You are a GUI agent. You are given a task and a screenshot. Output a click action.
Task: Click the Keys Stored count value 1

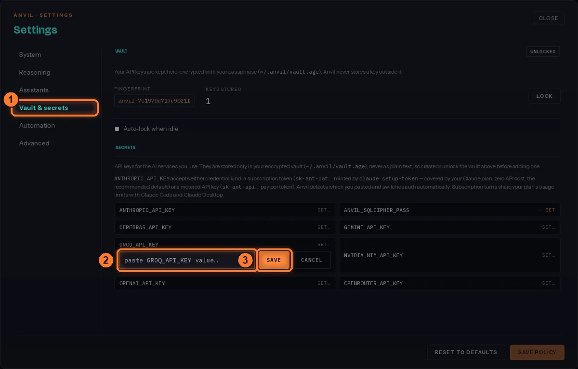pos(208,101)
